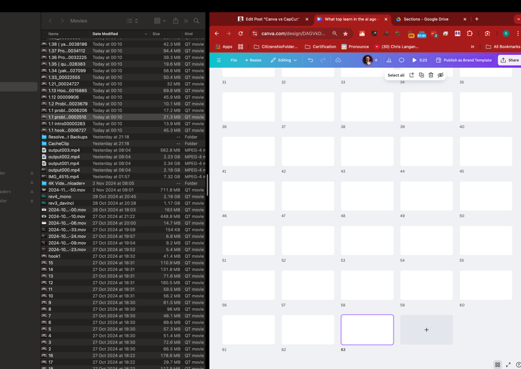Toggle sort direction on Date Modified column

coord(146,34)
